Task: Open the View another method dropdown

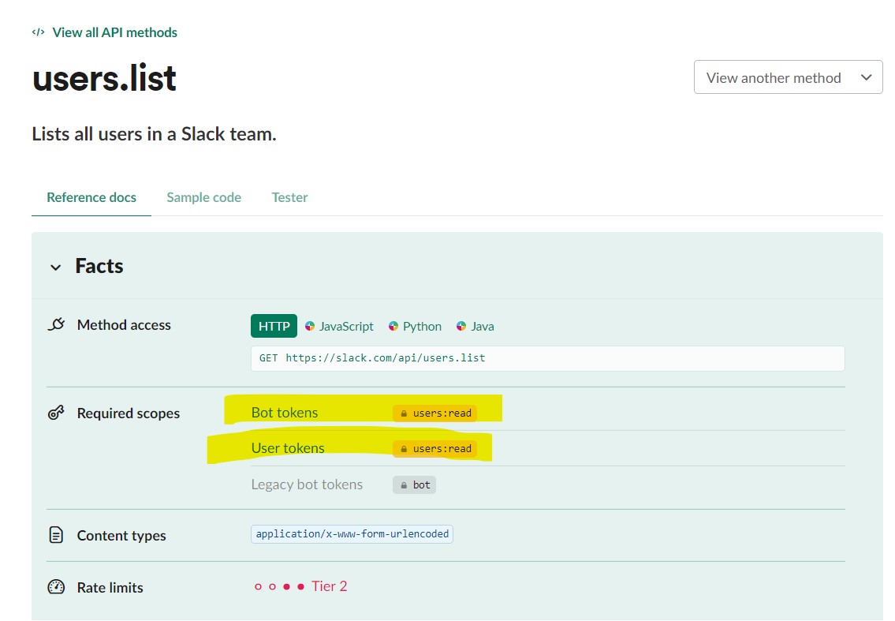Action: [x=788, y=77]
